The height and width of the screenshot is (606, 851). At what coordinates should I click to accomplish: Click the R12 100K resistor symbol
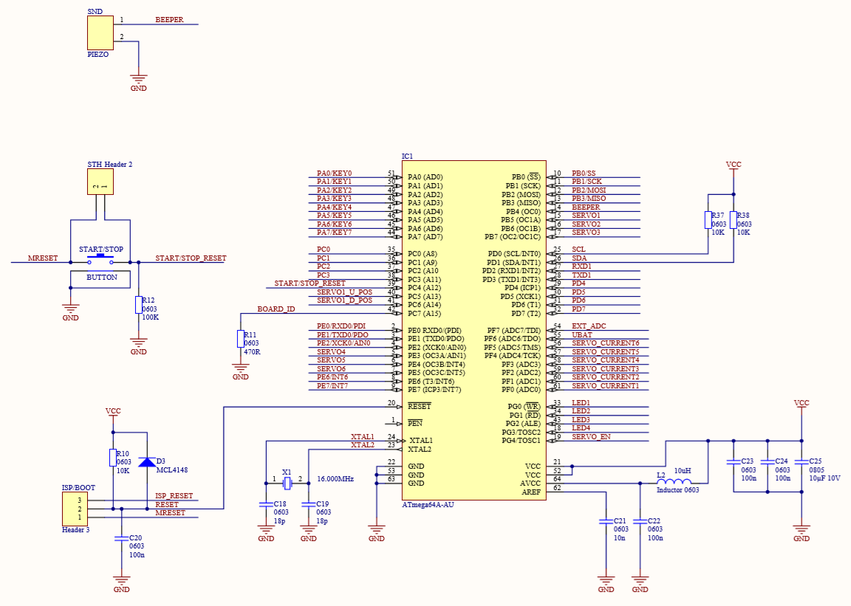[138, 304]
